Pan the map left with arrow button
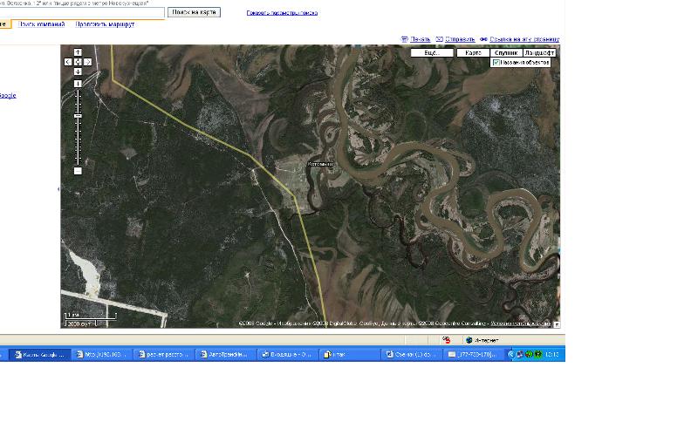 [x=68, y=62]
